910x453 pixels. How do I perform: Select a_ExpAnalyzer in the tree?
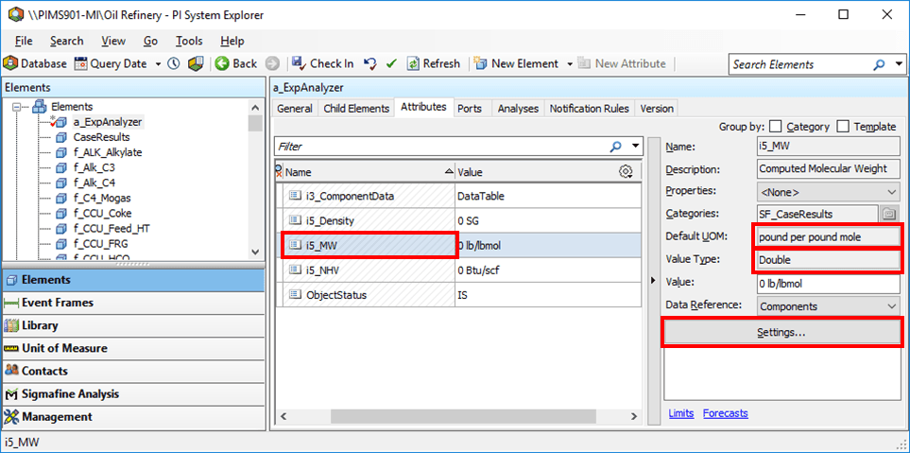(x=108, y=122)
